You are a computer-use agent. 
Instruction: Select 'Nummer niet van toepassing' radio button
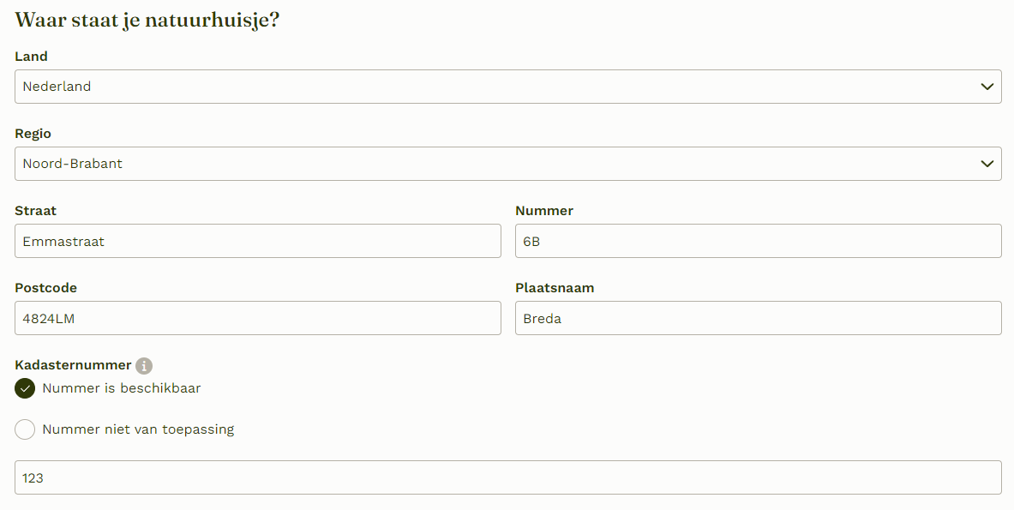tap(25, 429)
